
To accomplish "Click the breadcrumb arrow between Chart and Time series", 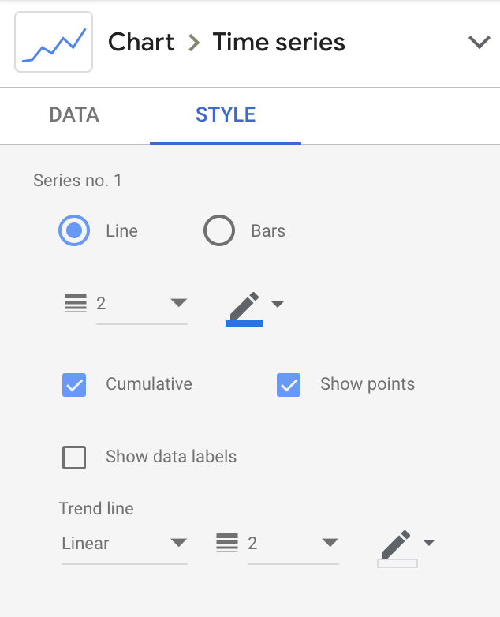I will (193, 43).
